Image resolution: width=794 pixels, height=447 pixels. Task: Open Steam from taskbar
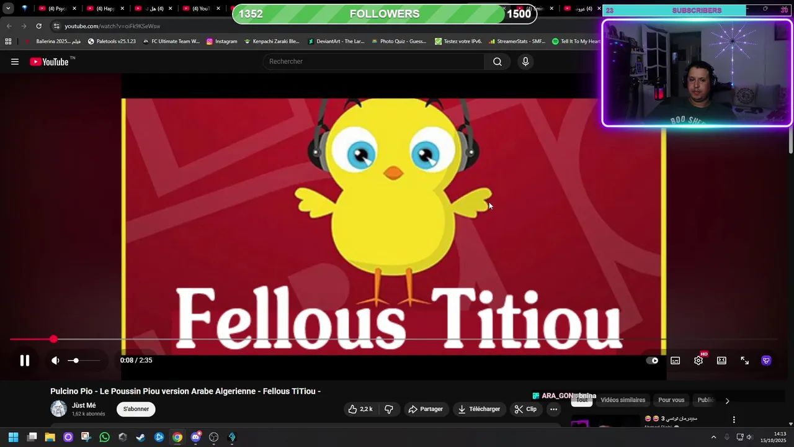coord(141,437)
